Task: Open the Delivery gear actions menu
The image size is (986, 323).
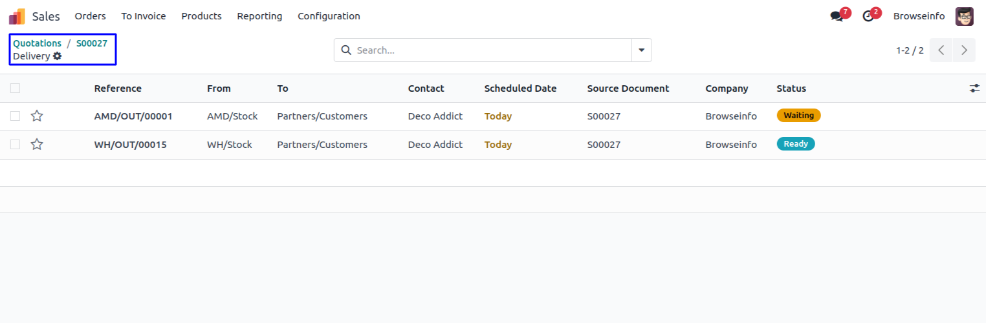Action: point(58,56)
